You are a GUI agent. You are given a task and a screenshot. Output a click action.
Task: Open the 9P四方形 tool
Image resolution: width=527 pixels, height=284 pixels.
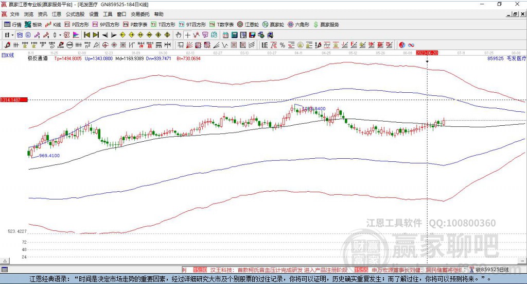(x=106, y=25)
